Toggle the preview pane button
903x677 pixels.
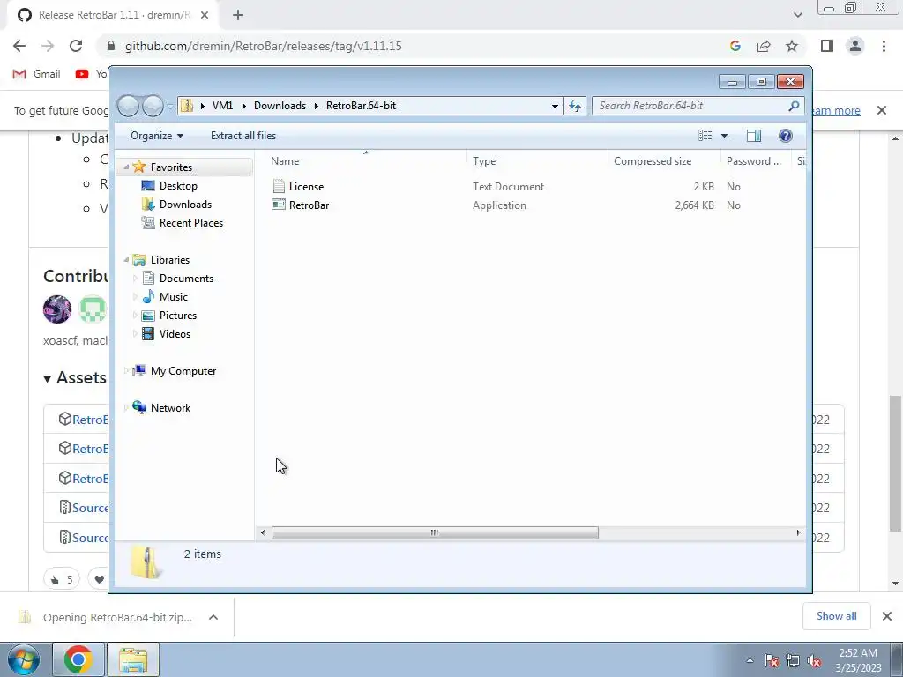coord(753,136)
